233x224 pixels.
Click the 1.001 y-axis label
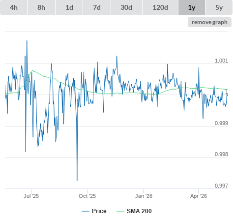(x=221, y=61)
